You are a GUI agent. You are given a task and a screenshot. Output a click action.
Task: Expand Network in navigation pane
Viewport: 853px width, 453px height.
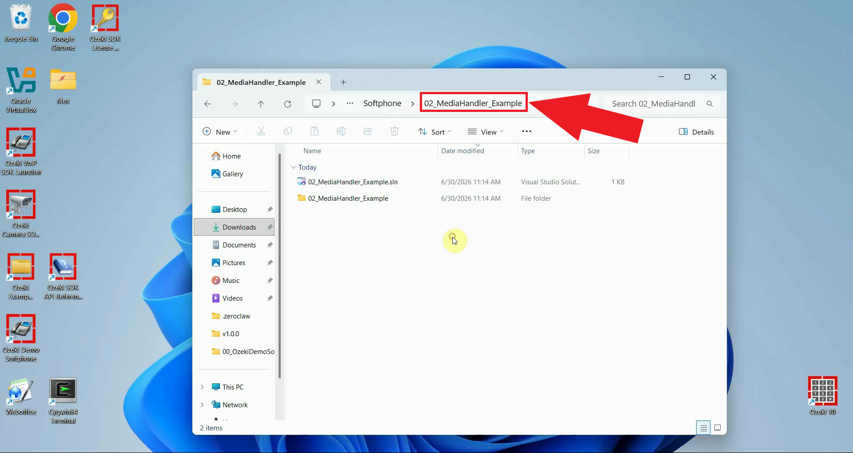(202, 405)
